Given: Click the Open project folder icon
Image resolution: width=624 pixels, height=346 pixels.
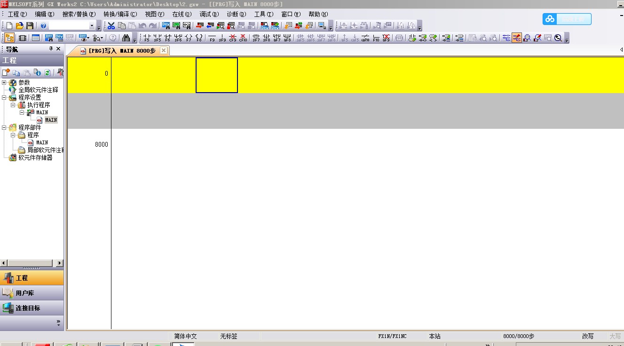Looking at the screenshot, I should pyautogui.click(x=19, y=26).
